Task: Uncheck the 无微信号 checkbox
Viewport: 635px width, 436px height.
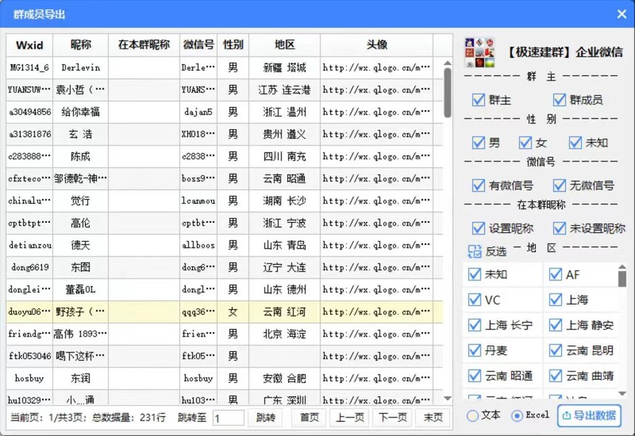Action: [559, 185]
